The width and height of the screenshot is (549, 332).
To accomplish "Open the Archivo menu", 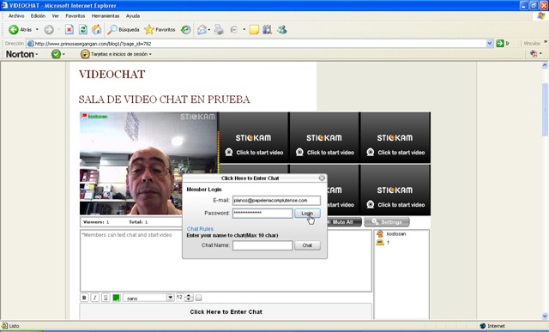I will 16,16.
